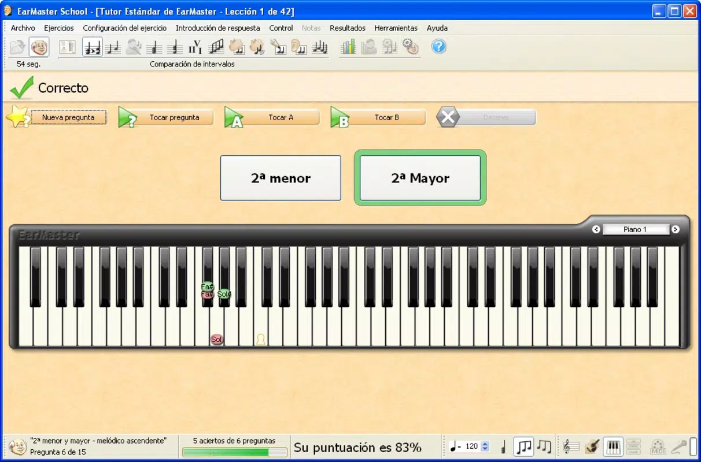Image resolution: width=701 pixels, height=462 pixels.
Task: Open the Archivo menu
Action: coord(23,28)
